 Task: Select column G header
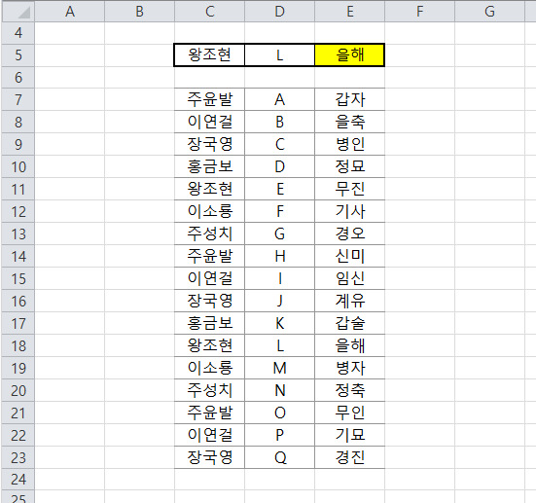(x=489, y=12)
